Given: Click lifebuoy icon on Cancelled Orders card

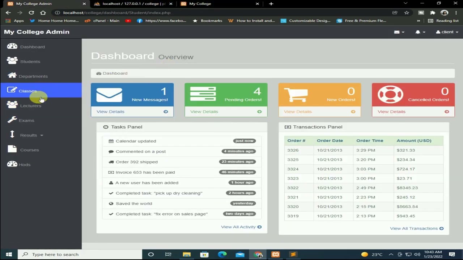Looking at the screenshot, I should tap(390, 94).
